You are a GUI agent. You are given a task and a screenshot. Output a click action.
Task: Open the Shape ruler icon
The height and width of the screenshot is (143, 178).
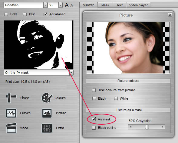[11, 98]
